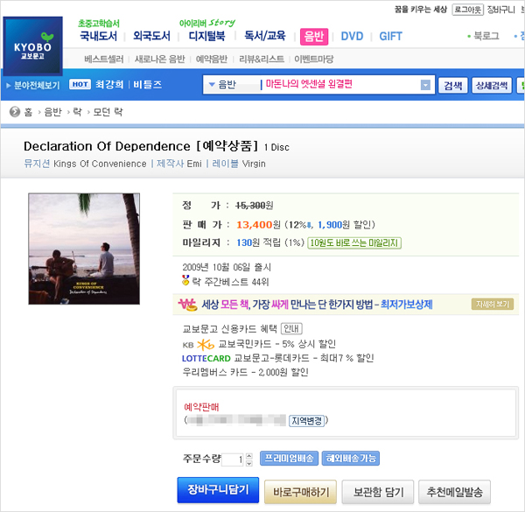
Task: Go to 새로나온 음반 submenu
Action: (x=160, y=60)
